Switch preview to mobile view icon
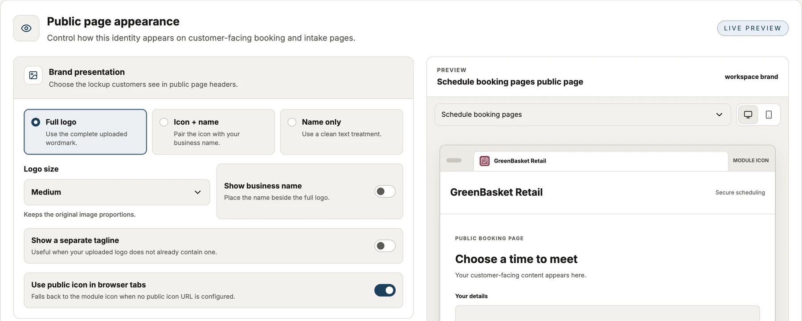 [769, 114]
